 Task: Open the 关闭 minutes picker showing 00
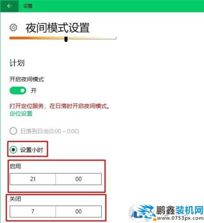tap(79, 212)
